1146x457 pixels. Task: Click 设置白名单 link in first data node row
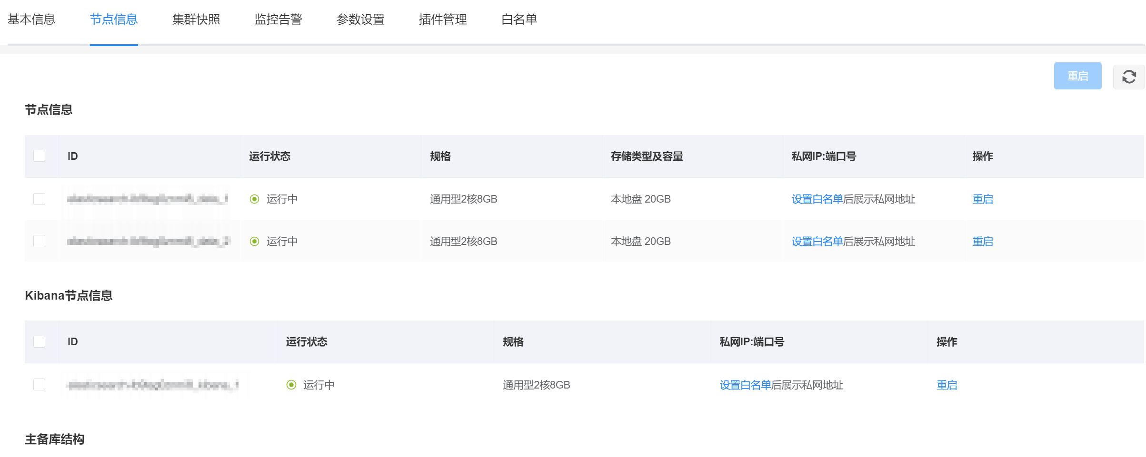click(x=817, y=199)
